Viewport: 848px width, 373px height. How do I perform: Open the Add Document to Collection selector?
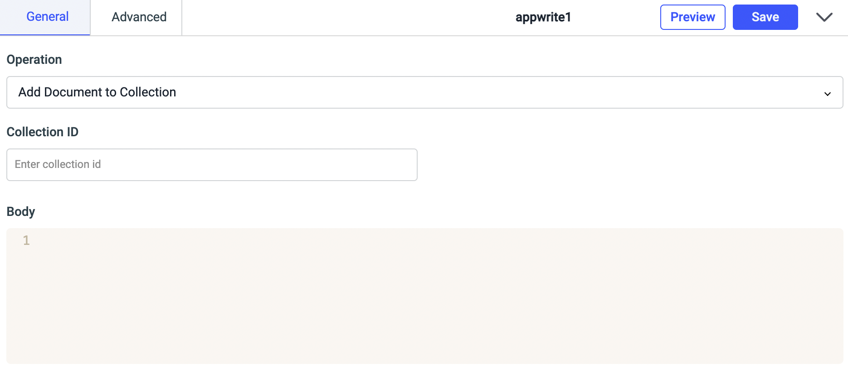(x=408, y=92)
